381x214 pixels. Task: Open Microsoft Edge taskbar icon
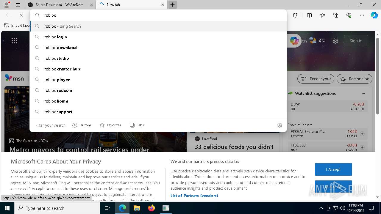pos(122,208)
